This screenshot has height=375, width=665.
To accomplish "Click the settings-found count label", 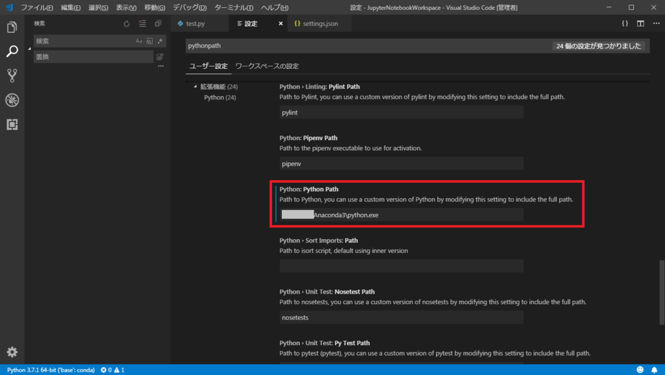I will coord(598,45).
